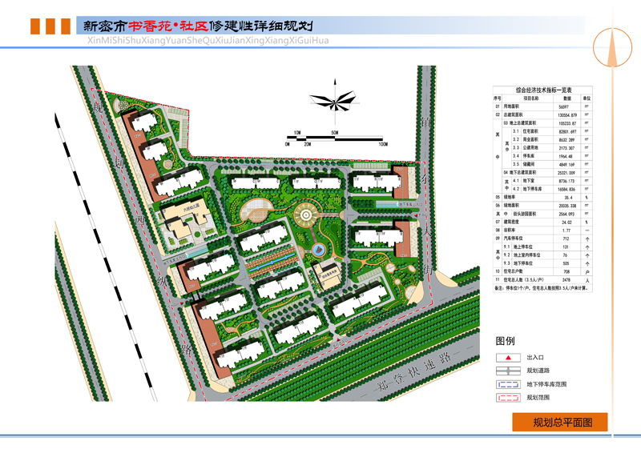Click the planned road legend symbol

coord(507,371)
